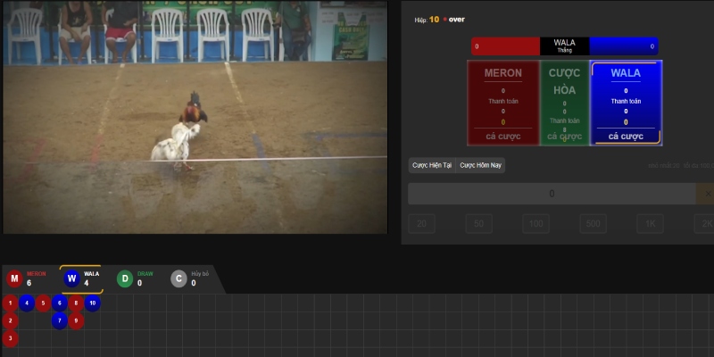Choose the 20 chip amount

coord(422,224)
